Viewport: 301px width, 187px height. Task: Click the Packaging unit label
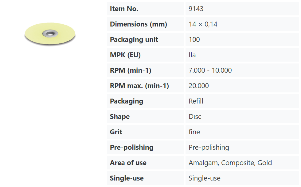point(134,39)
